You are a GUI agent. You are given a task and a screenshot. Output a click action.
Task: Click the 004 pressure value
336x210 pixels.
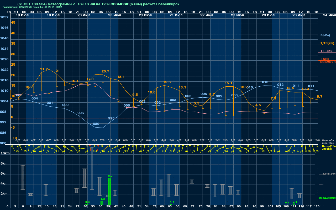(x=35, y=98)
